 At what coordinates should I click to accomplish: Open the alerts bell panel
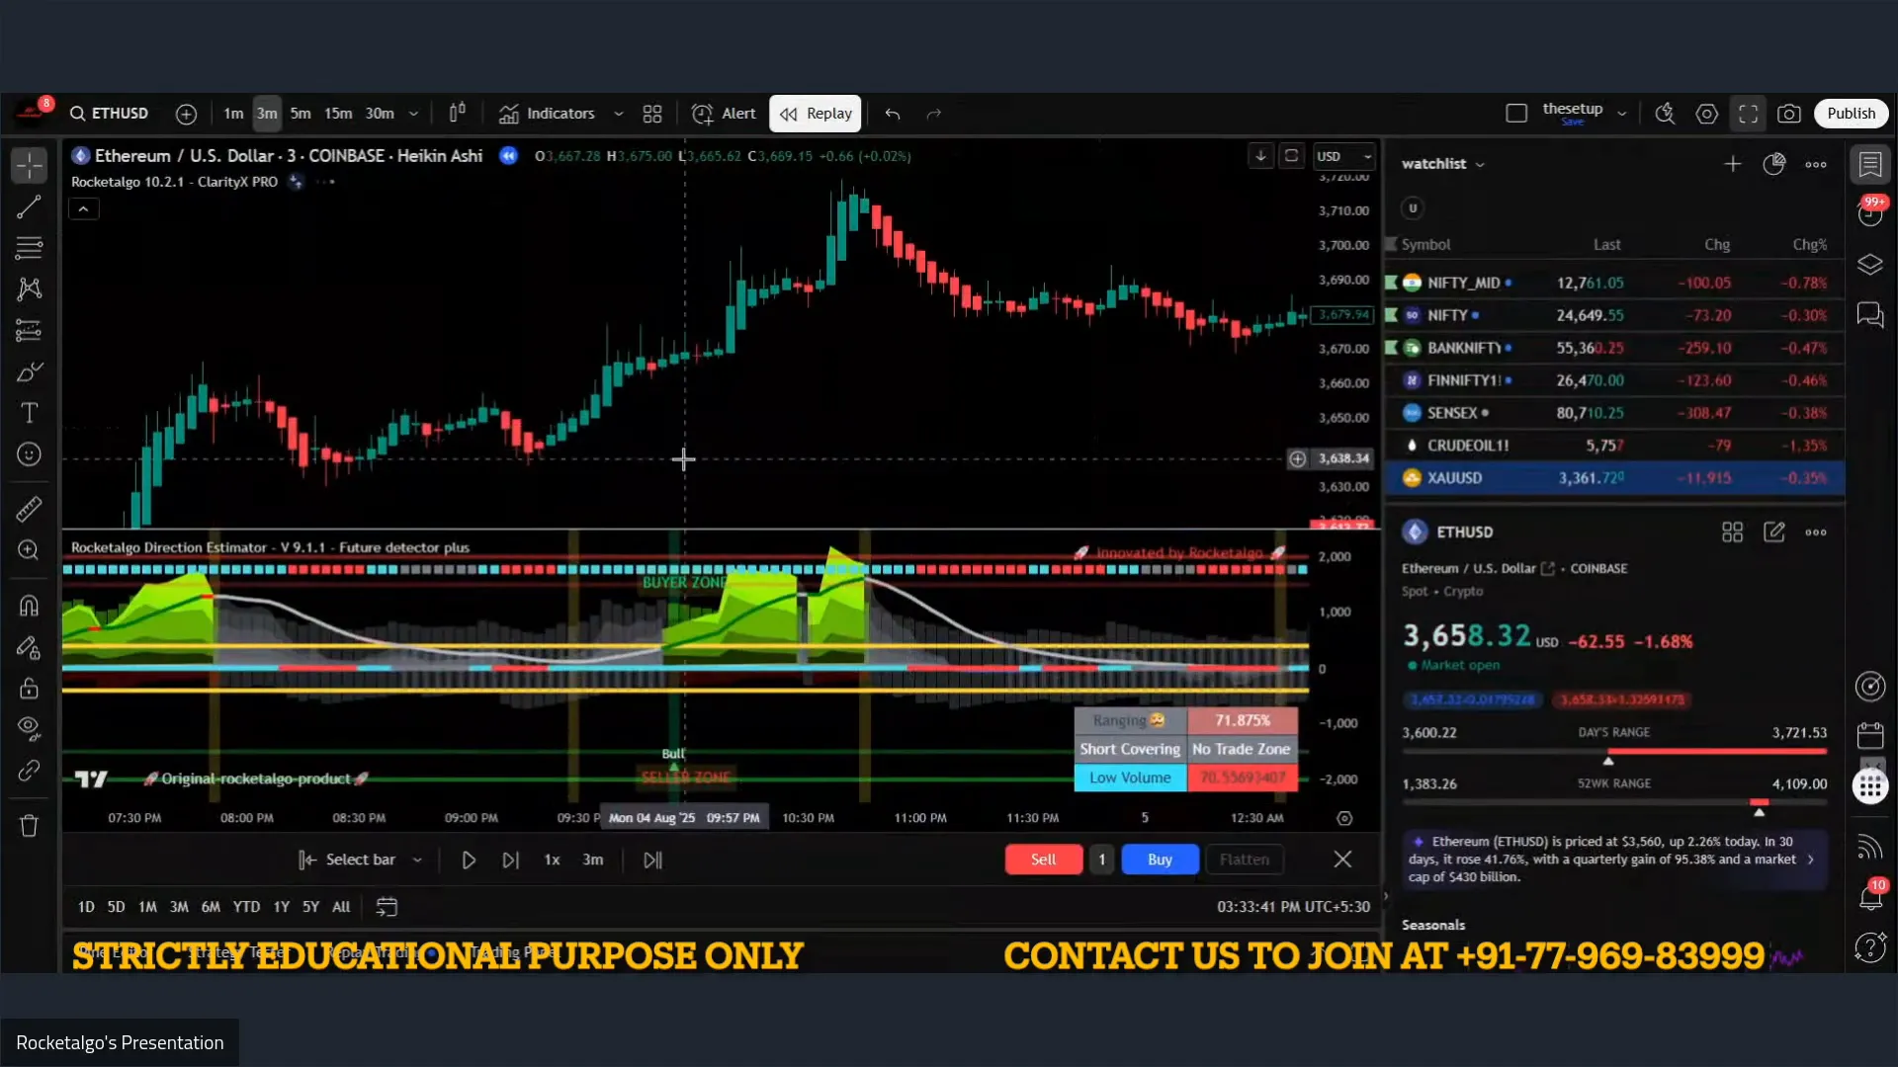pyautogui.click(x=1870, y=896)
